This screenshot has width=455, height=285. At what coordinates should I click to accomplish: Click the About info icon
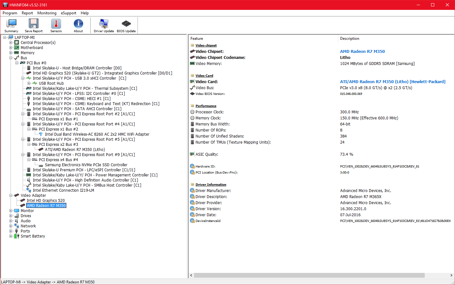(x=78, y=24)
